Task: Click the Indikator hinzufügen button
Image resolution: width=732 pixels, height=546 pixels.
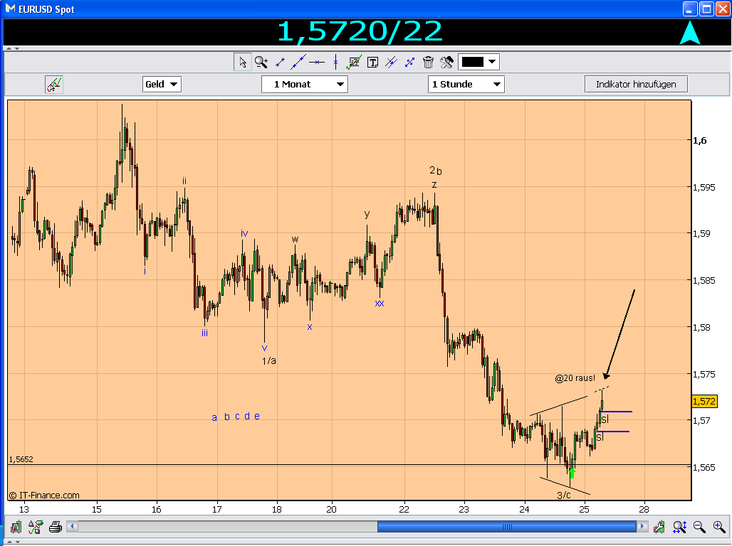Action: [636, 85]
